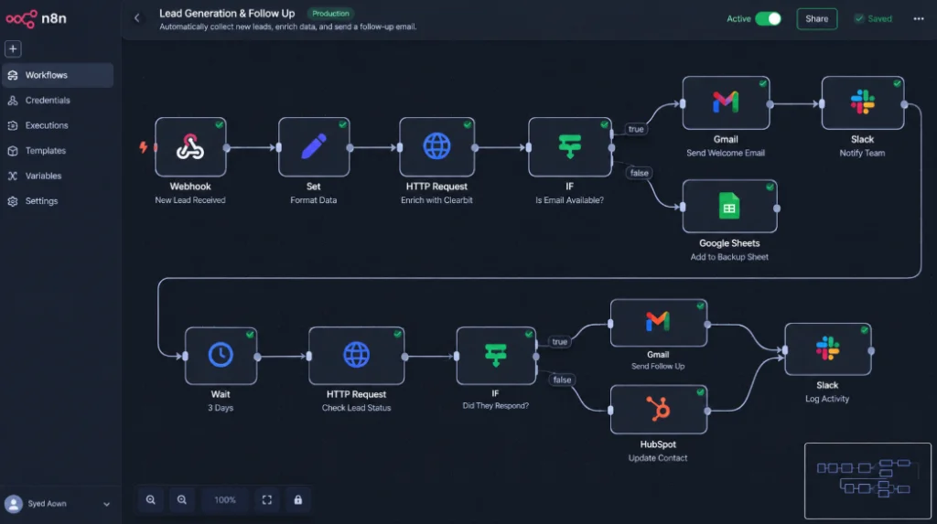Image resolution: width=937 pixels, height=524 pixels.
Task: Zoom in on the canvas
Action: click(x=151, y=500)
